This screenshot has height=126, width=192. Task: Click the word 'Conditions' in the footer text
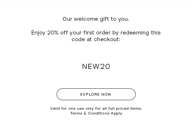[x=99, y=113]
